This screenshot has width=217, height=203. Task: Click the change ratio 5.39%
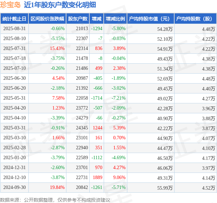(x=119, y=128)
